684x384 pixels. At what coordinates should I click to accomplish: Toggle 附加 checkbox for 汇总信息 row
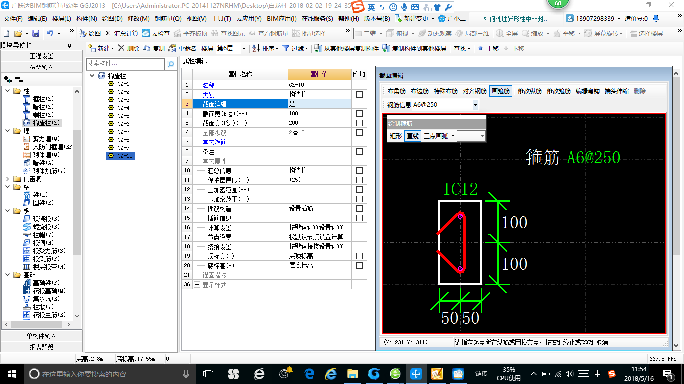click(359, 171)
